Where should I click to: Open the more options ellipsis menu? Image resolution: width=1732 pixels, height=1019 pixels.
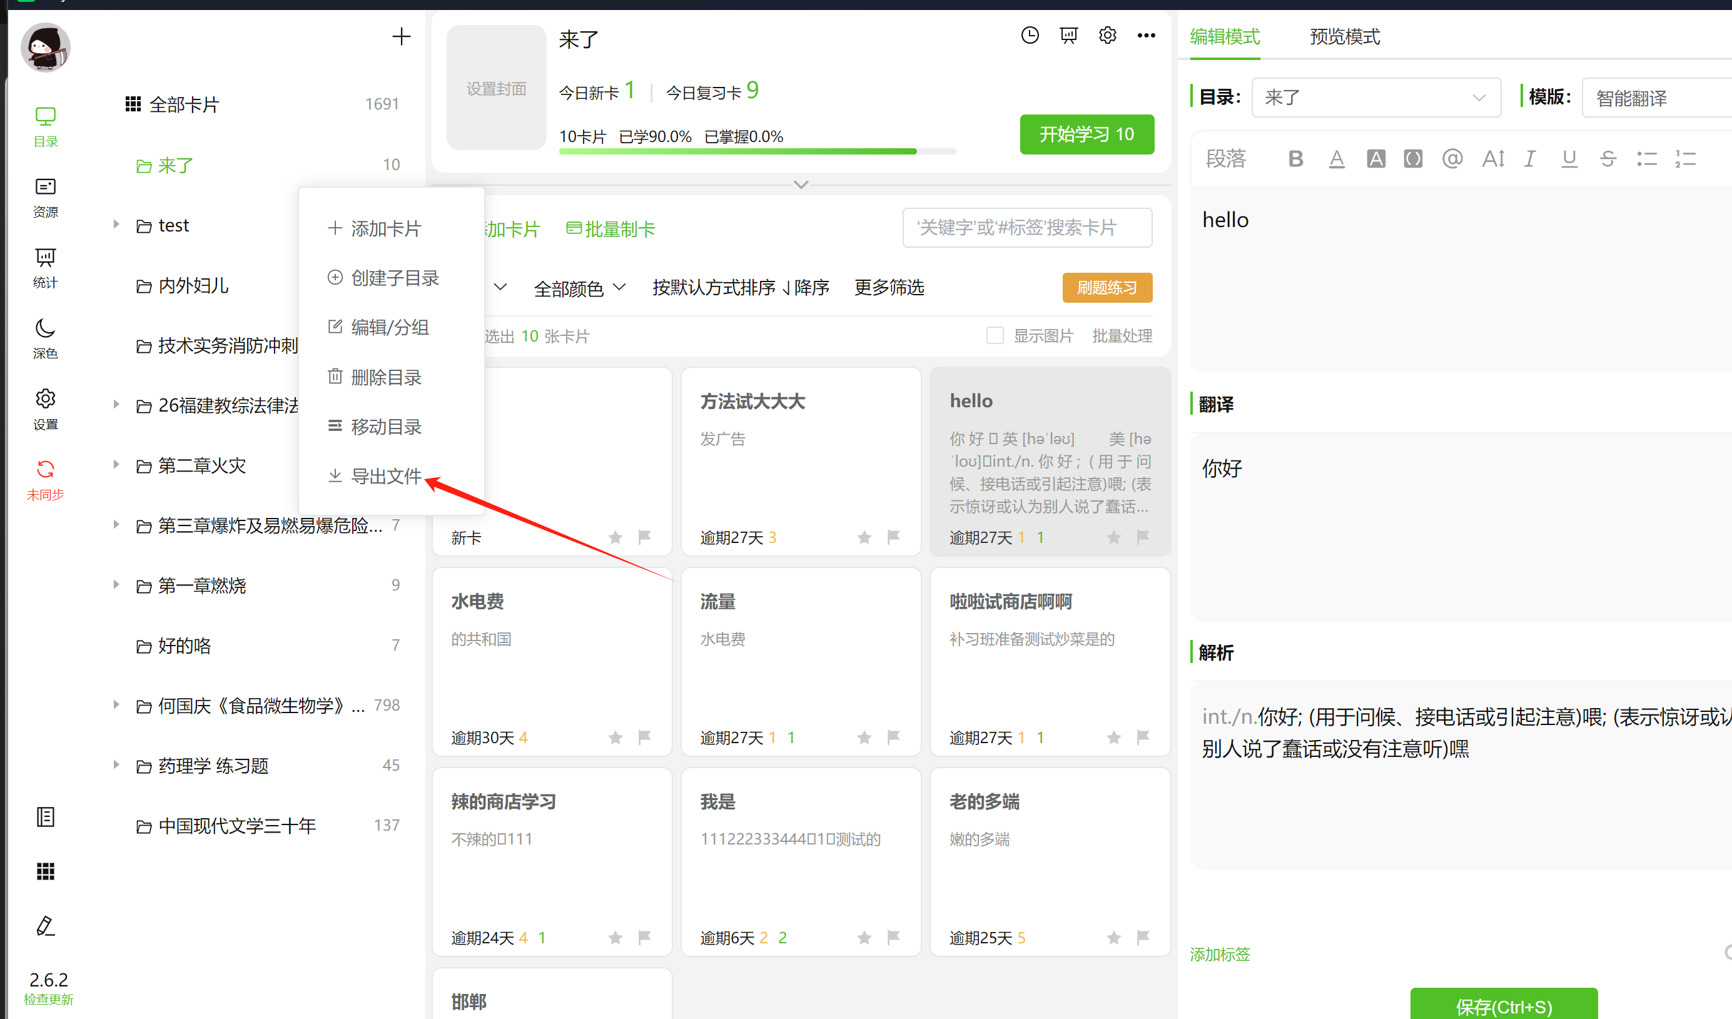[1146, 35]
